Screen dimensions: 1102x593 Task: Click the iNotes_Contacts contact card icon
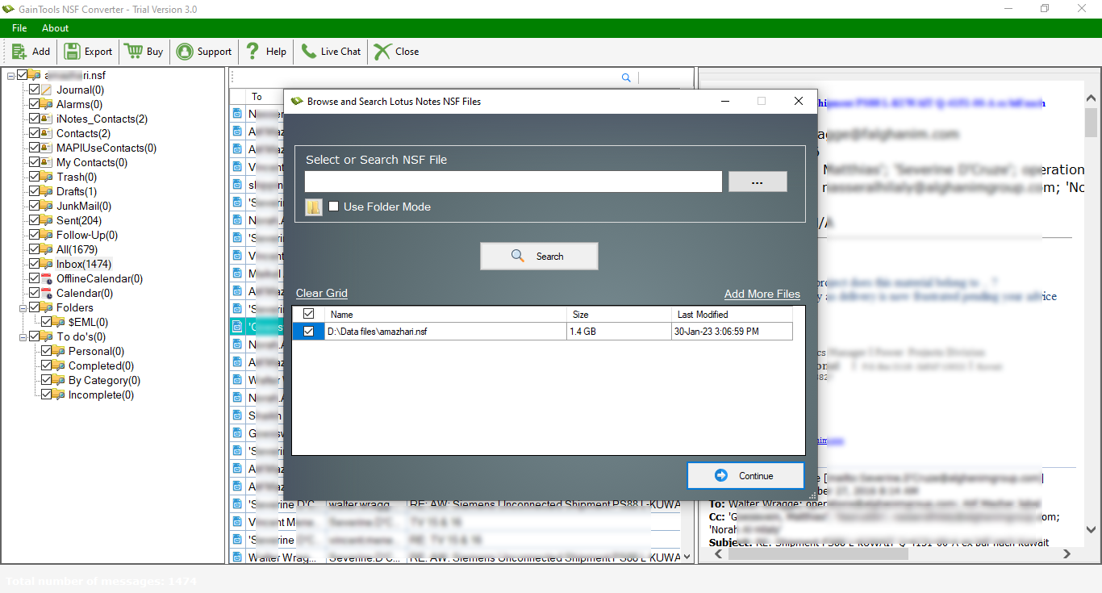[47, 119]
